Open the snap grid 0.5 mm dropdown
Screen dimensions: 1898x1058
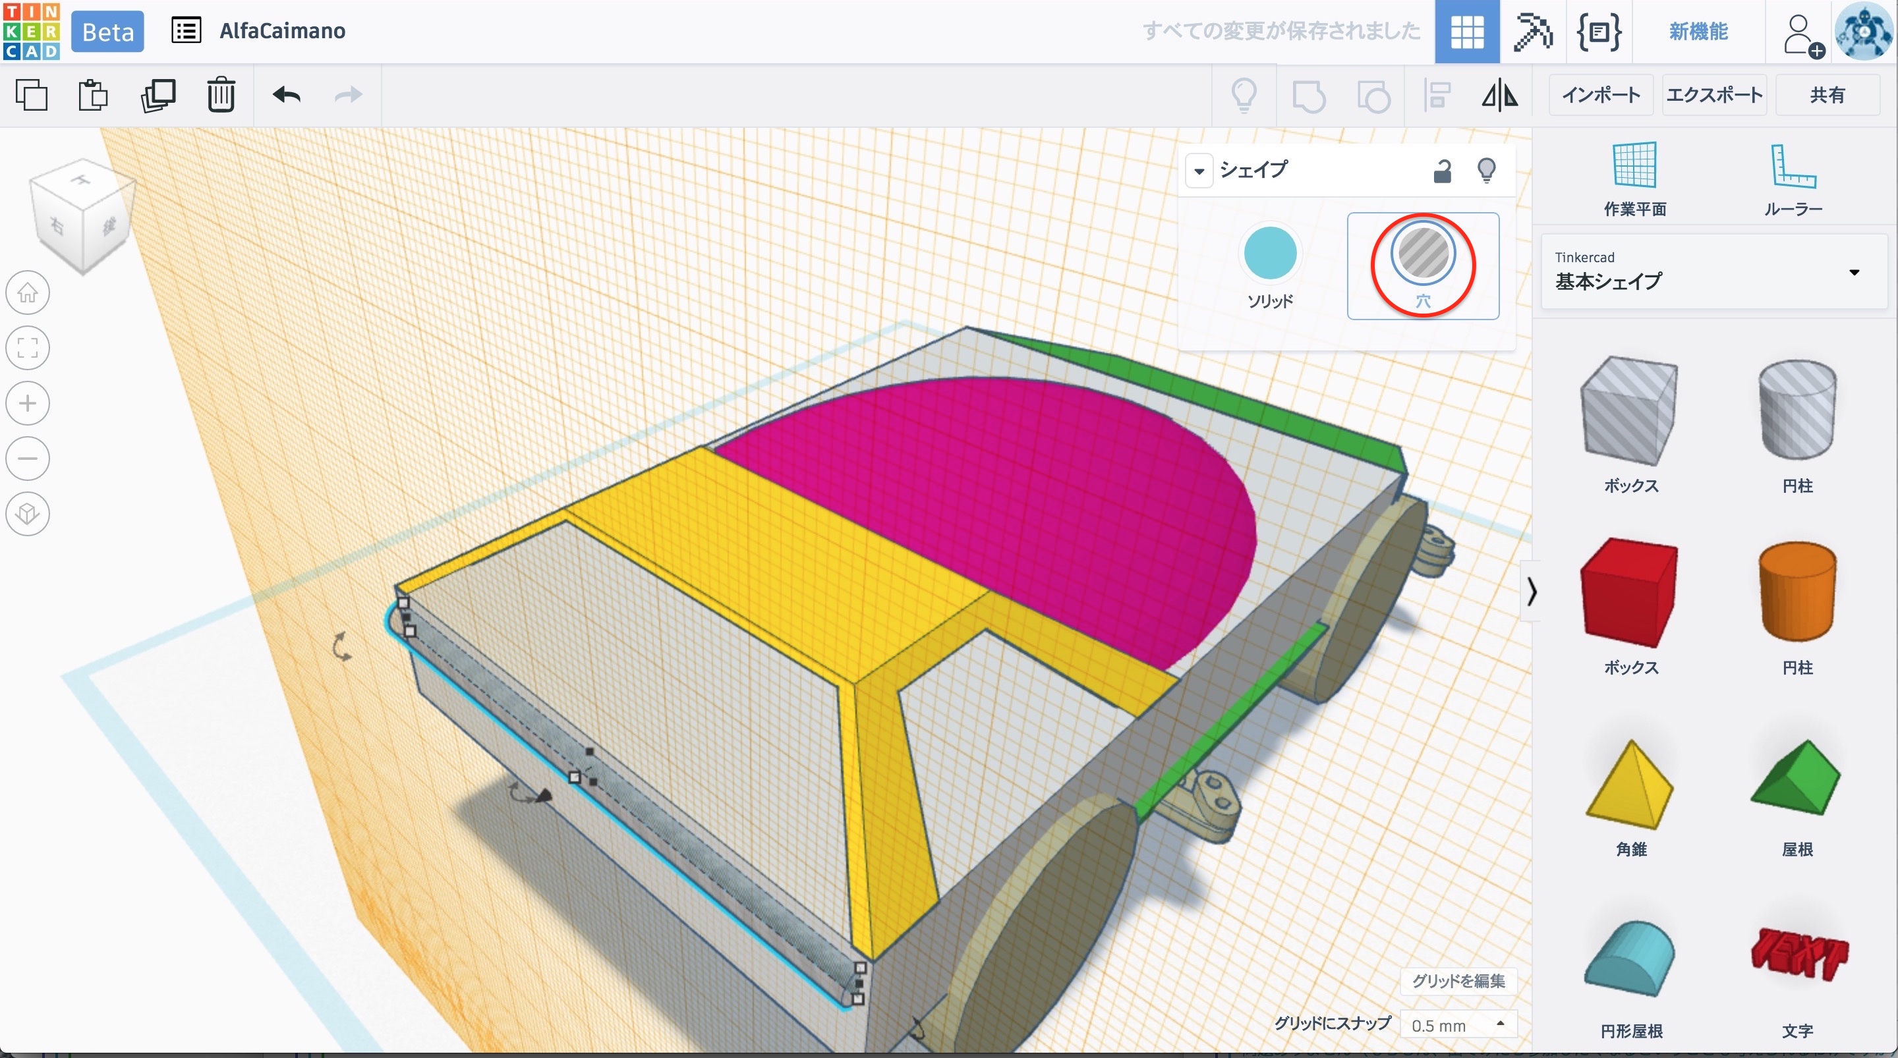1457,1025
